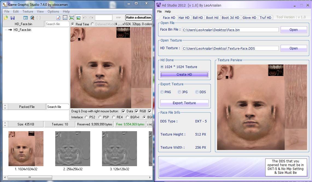Screen dimensions: 312x182
Task: Select the 256x256x32 grayscale texture thumbnail
Action: tap(73, 149)
